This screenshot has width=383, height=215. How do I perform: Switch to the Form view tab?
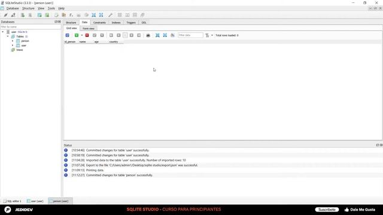click(89, 29)
